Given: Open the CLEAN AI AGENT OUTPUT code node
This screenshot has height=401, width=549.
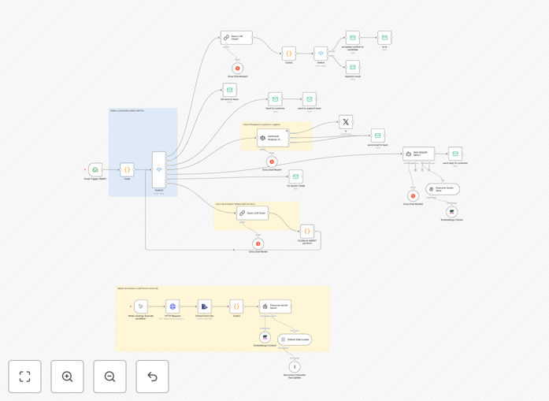Looking at the screenshot, I should [x=307, y=231].
